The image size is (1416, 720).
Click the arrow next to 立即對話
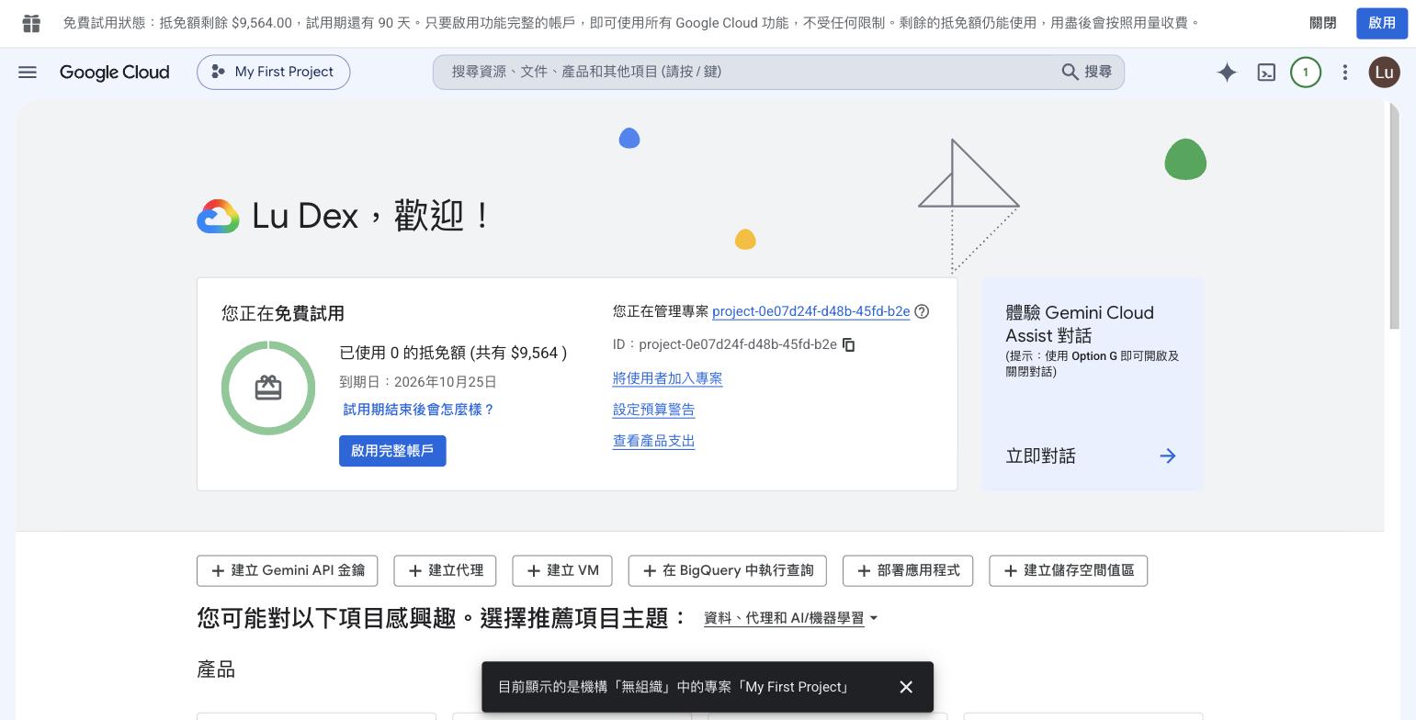tap(1168, 456)
